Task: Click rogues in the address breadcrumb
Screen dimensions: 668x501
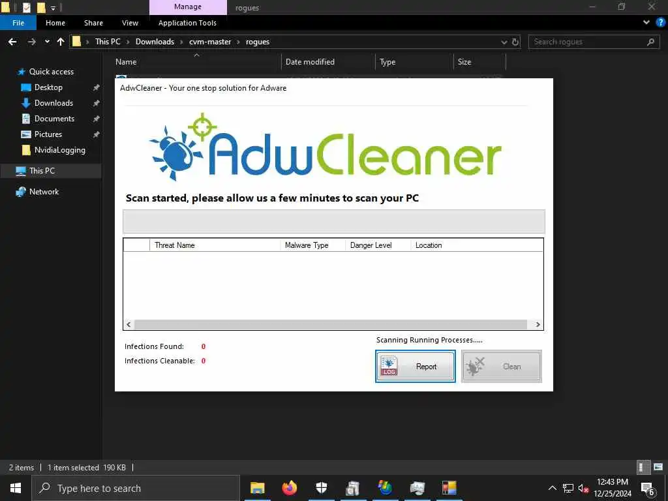Action: (x=258, y=42)
